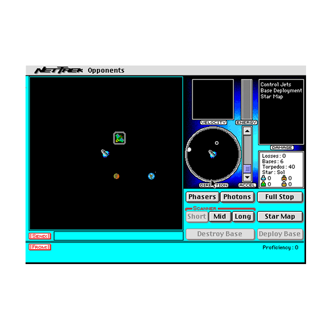Viewport: 329px width, 329px height.
Task: Click 'Control Jets' in damage list
Action: pos(276,84)
